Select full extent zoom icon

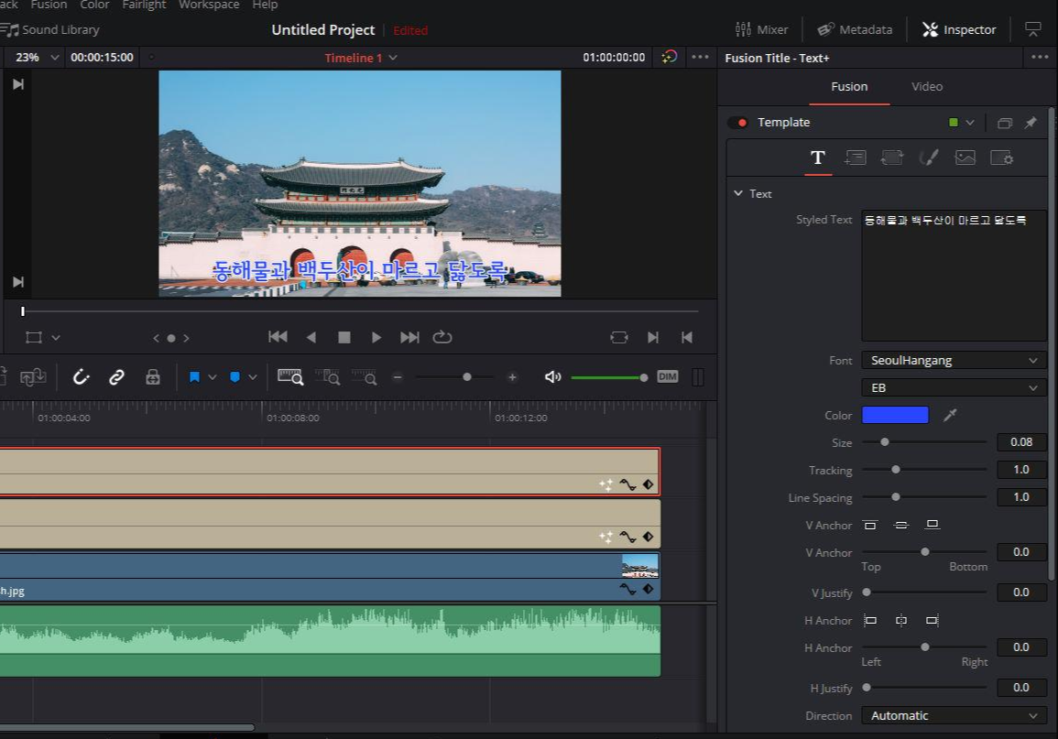click(x=290, y=377)
